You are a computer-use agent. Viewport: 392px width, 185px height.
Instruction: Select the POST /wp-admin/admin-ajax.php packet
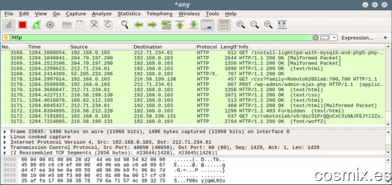(193, 84)
